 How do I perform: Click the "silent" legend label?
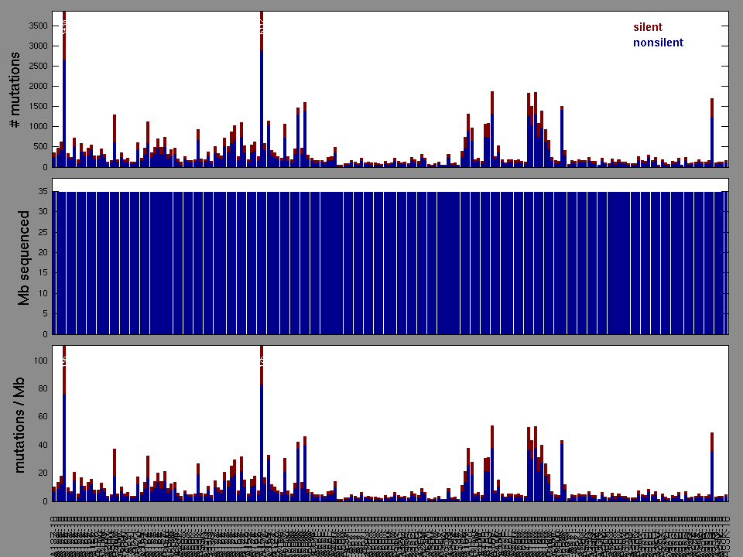(x=647, y=27)
